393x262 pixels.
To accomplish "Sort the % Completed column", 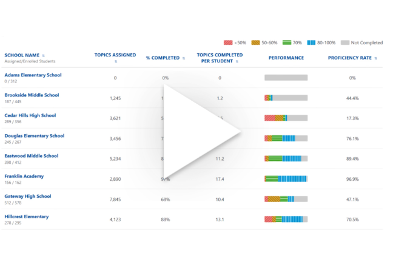I will pos(184,58).
